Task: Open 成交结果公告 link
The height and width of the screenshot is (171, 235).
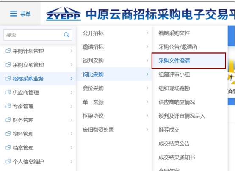Action: 174,143
